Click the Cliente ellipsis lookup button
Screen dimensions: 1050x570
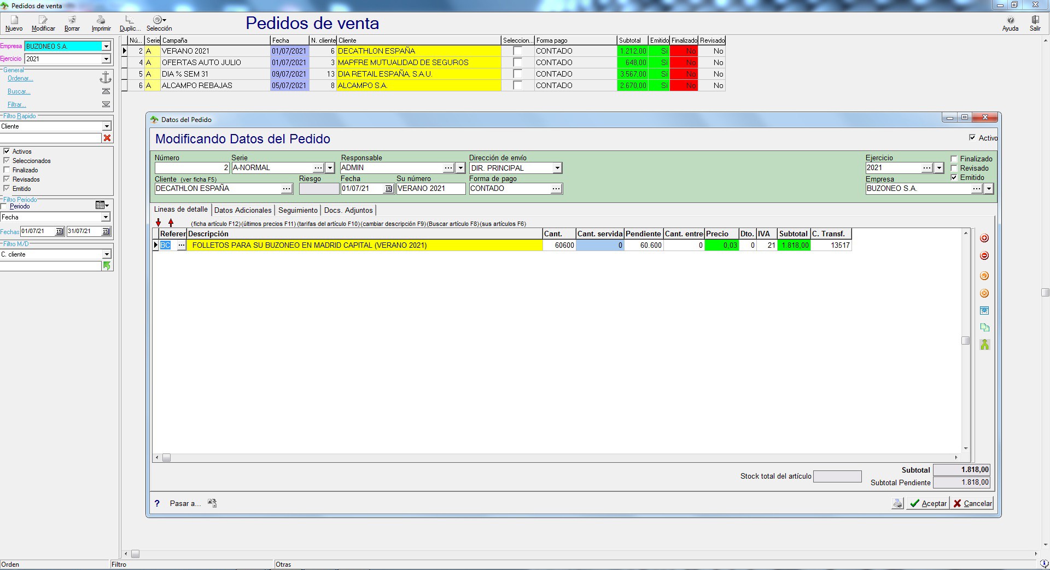pos(287,189)
